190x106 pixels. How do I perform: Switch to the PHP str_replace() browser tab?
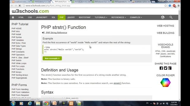(x=80, y=2)
